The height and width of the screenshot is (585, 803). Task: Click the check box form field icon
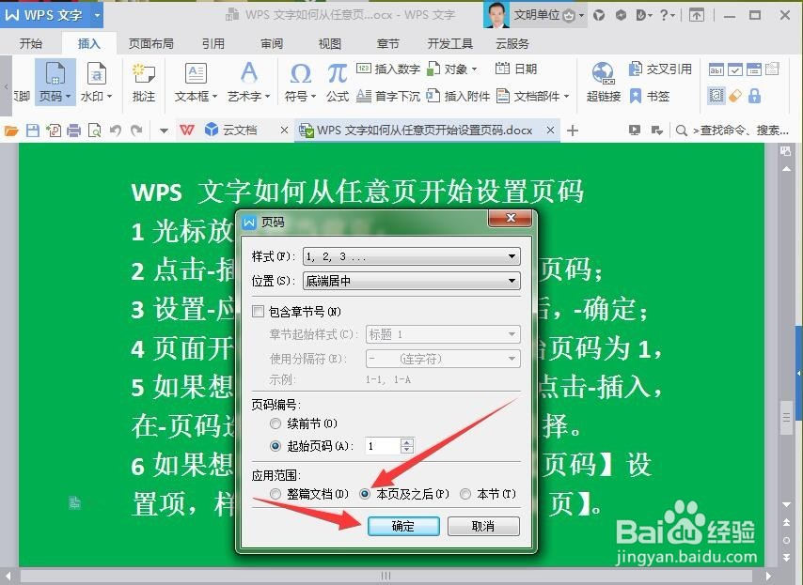click(x=735, y=69)
